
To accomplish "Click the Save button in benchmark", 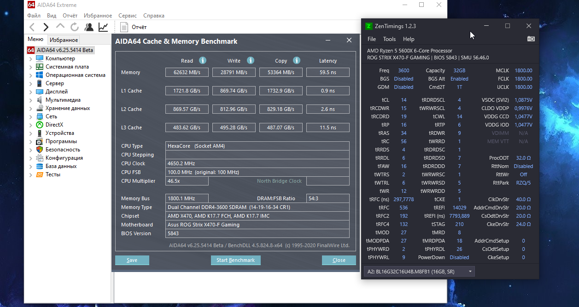I will point(132,260).
